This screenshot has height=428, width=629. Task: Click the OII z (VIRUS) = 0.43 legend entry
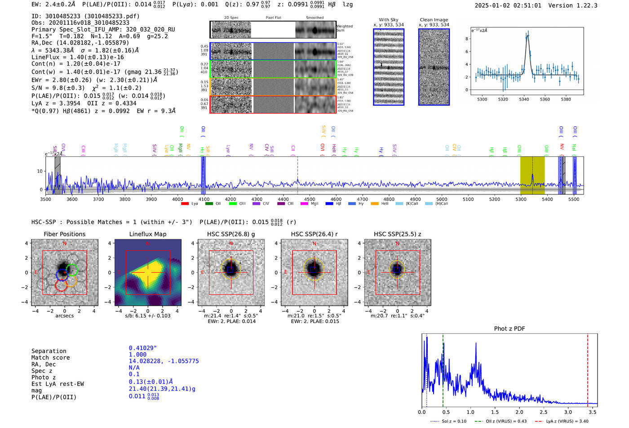500,421
